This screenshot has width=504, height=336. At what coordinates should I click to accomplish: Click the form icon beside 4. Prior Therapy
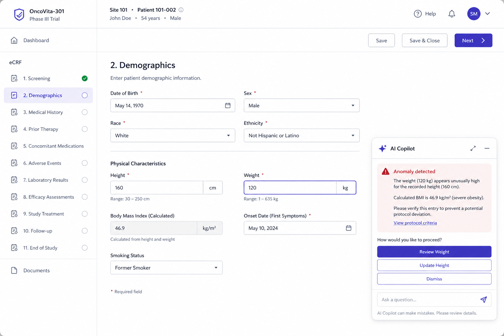tap(14, 129)
